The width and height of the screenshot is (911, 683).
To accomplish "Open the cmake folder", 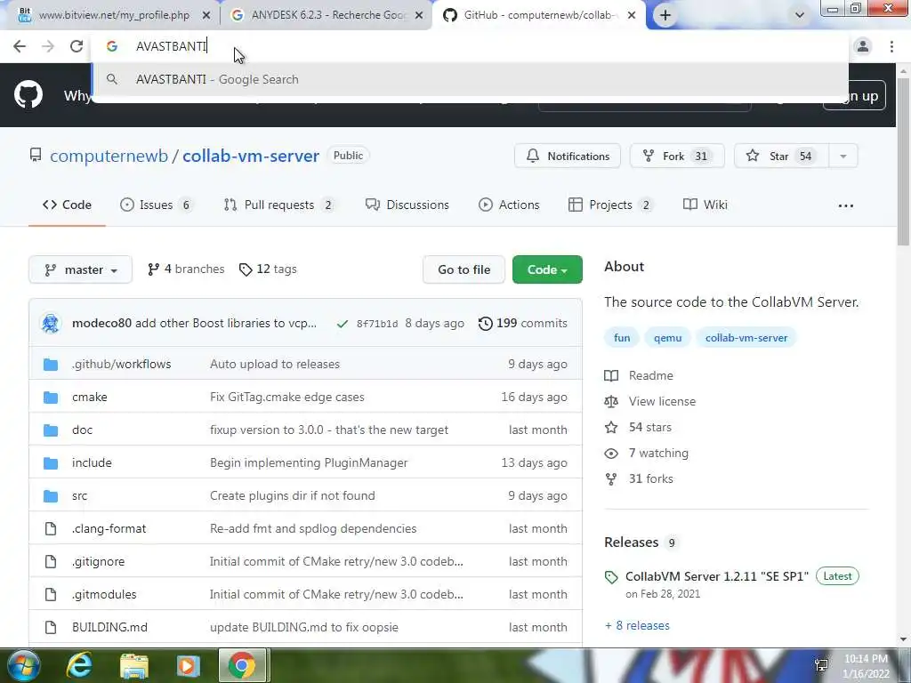I will click(90, 398).
